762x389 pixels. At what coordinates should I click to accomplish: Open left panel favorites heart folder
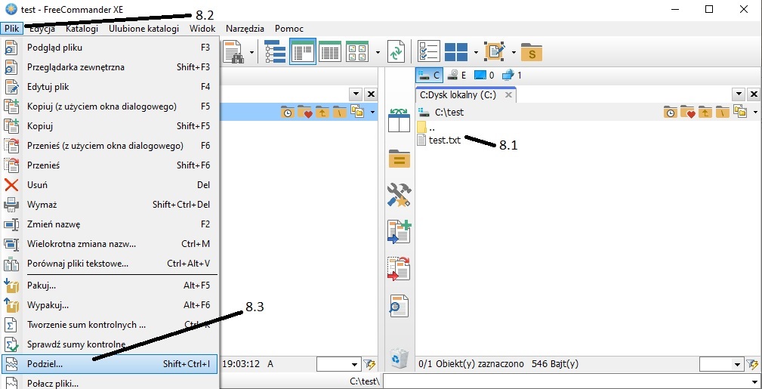[x=304, y=112]
